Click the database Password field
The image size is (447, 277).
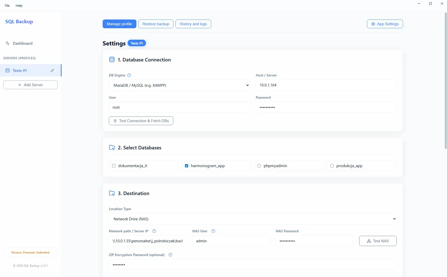(326, 107)
